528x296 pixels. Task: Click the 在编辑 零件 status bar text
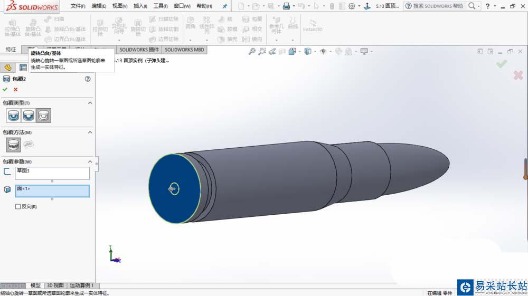tap(440, 293)
